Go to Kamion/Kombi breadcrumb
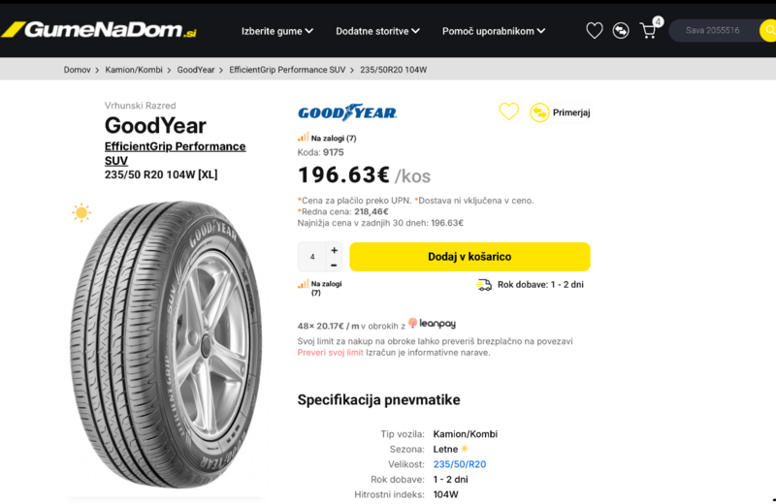 click(x=134, y=70)
